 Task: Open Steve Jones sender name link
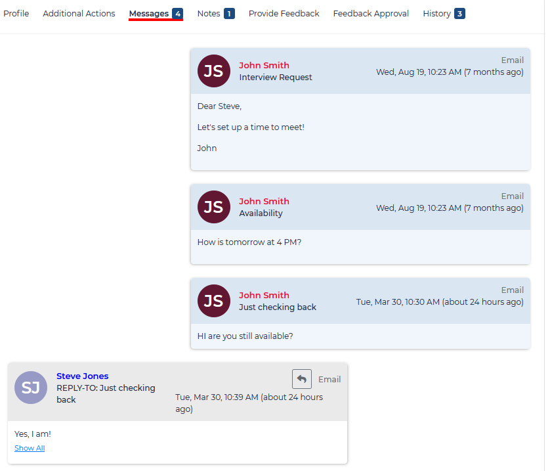[x=83, y=376]
